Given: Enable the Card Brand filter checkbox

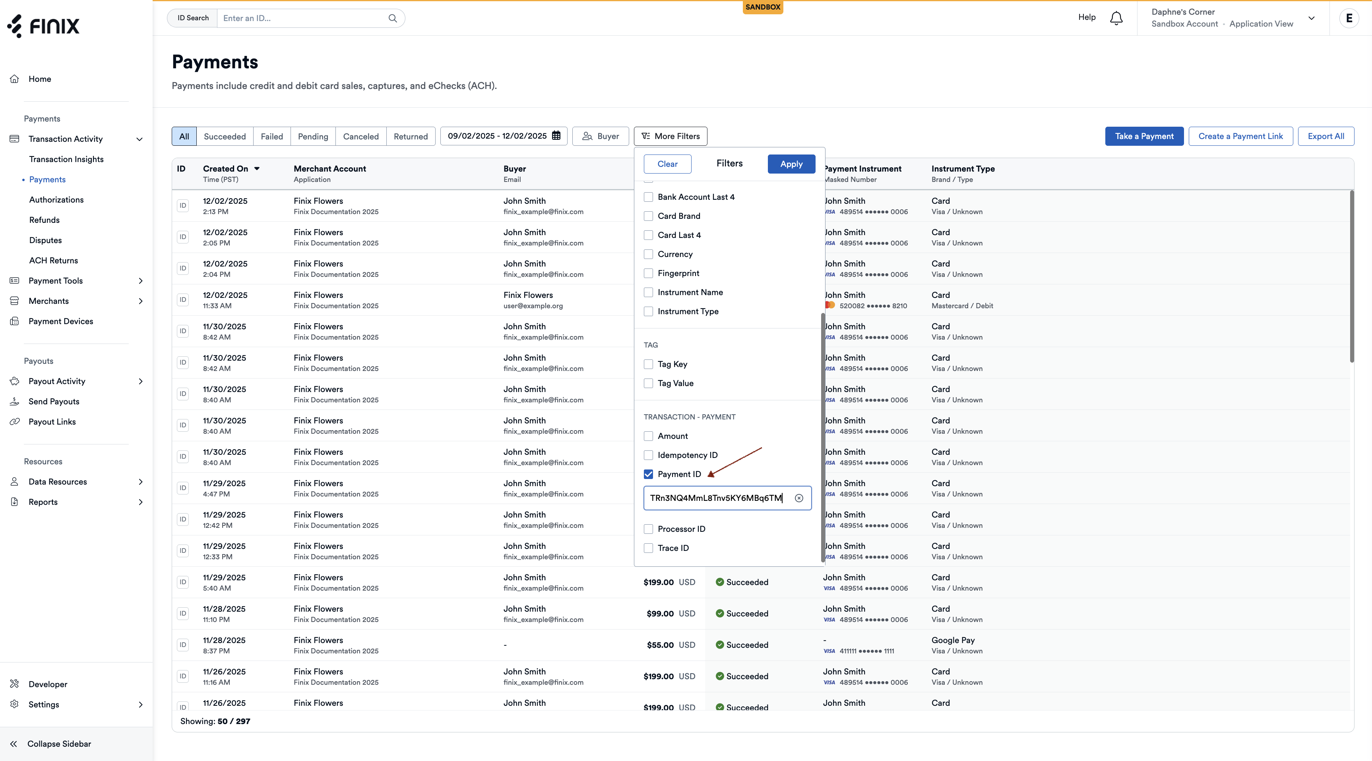Looking at the screenshot, I should 648,216.
